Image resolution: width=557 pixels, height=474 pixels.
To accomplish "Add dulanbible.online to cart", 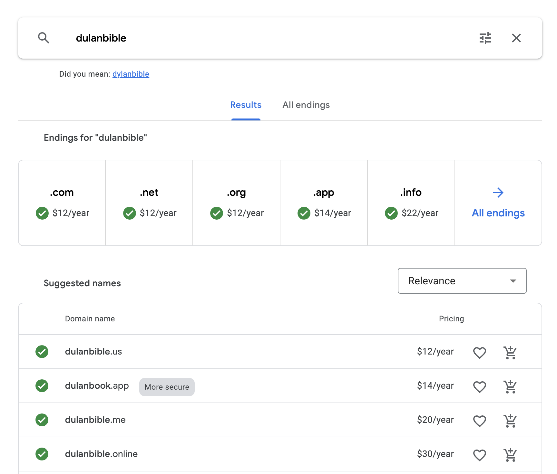I will pos(510,455).
